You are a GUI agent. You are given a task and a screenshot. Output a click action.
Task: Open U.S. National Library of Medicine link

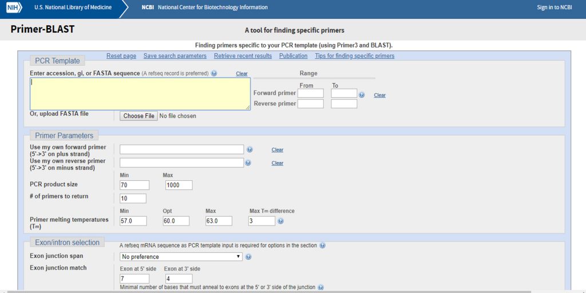[73, 7]
